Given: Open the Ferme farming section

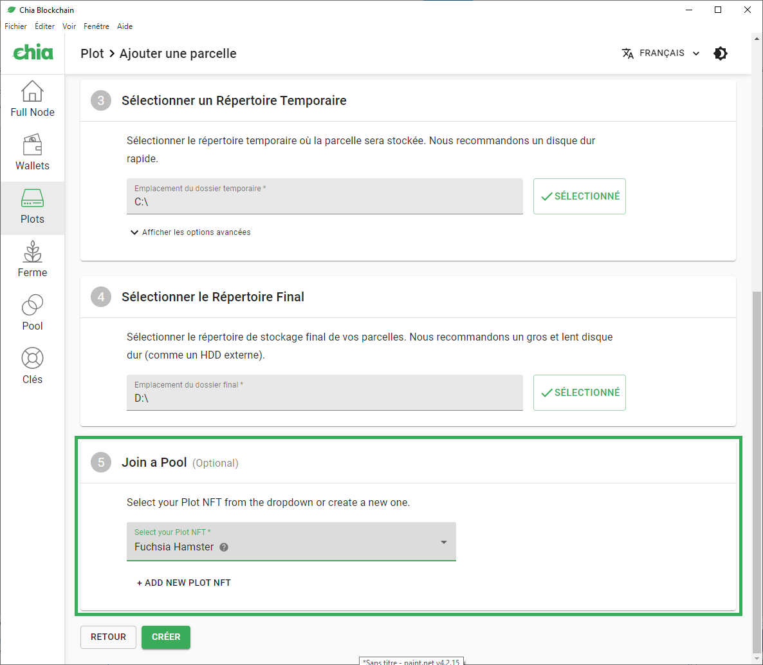Looking at the screenshot, I should (x=32, y=260).
